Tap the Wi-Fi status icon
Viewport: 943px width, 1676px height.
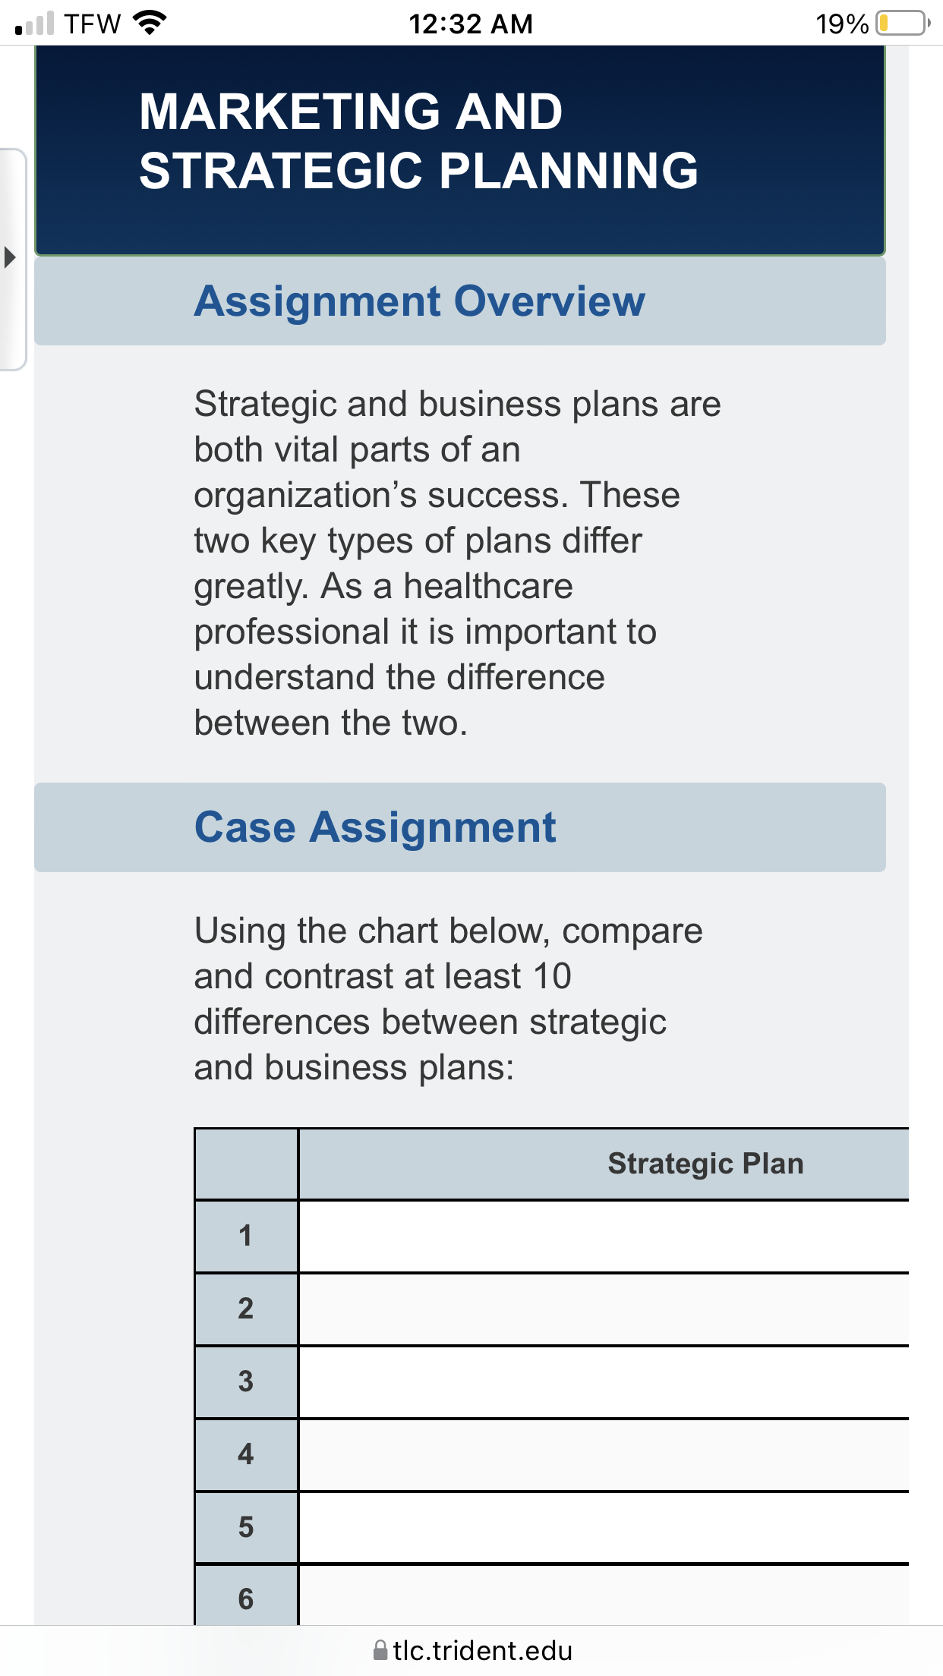click(150, 23)
